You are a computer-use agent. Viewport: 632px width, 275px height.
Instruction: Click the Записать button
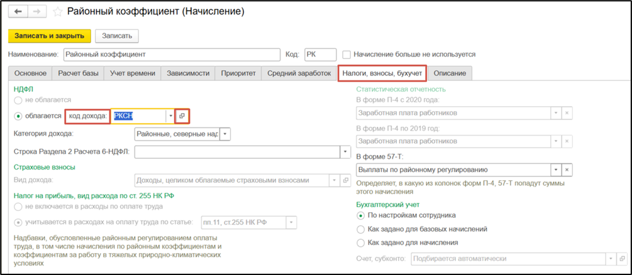[117, 36]
